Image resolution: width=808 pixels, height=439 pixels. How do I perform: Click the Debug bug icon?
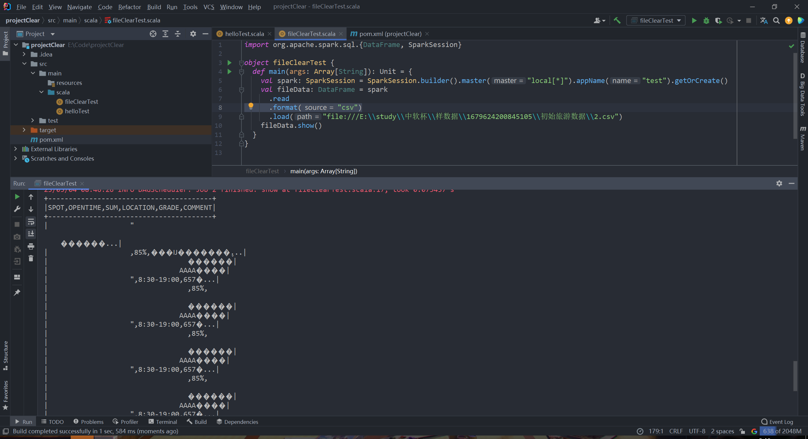click(x=706, y=21)
